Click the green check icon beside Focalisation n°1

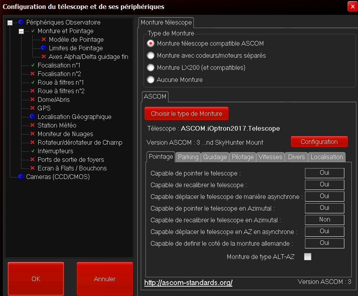[x=33, y=65]
